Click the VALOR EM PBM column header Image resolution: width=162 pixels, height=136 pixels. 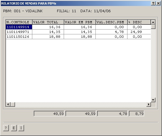point(80,22)
